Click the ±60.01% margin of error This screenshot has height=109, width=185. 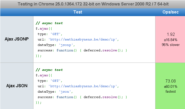tap(171, 86)
